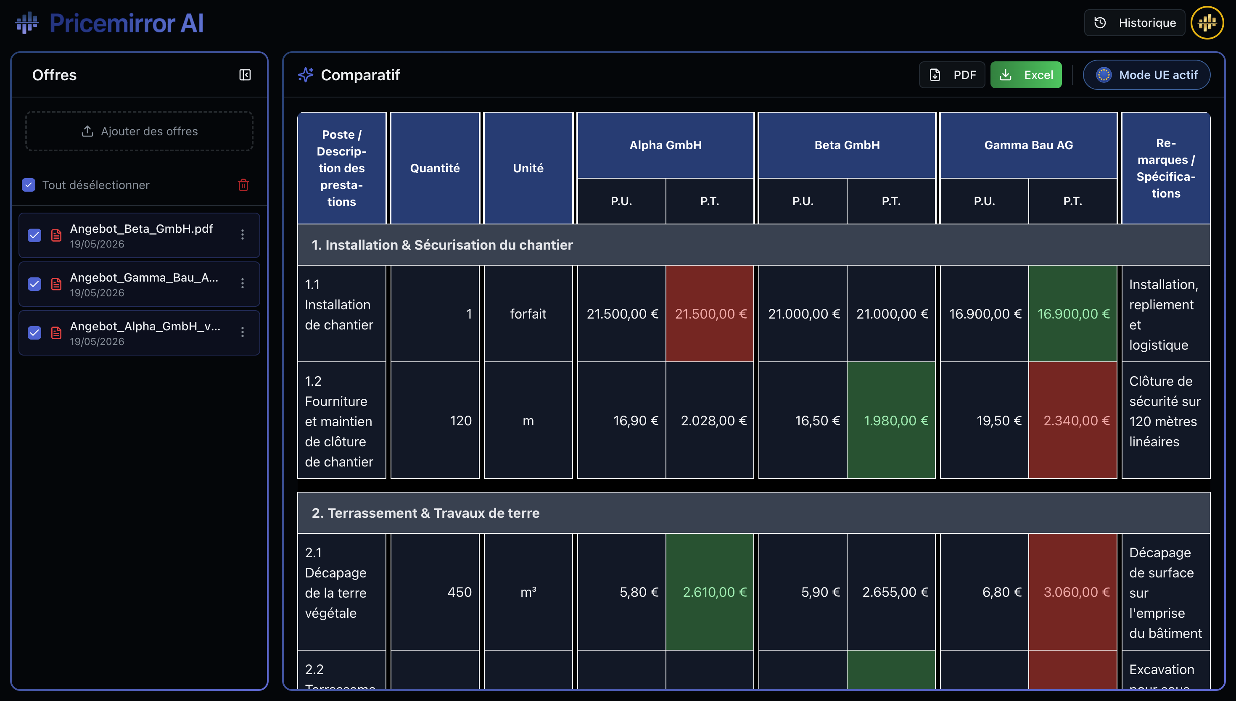The image size is (1236, 701).
Task: Click remark Décapage de surface sur l'emprise
Action: [1166, 592]
